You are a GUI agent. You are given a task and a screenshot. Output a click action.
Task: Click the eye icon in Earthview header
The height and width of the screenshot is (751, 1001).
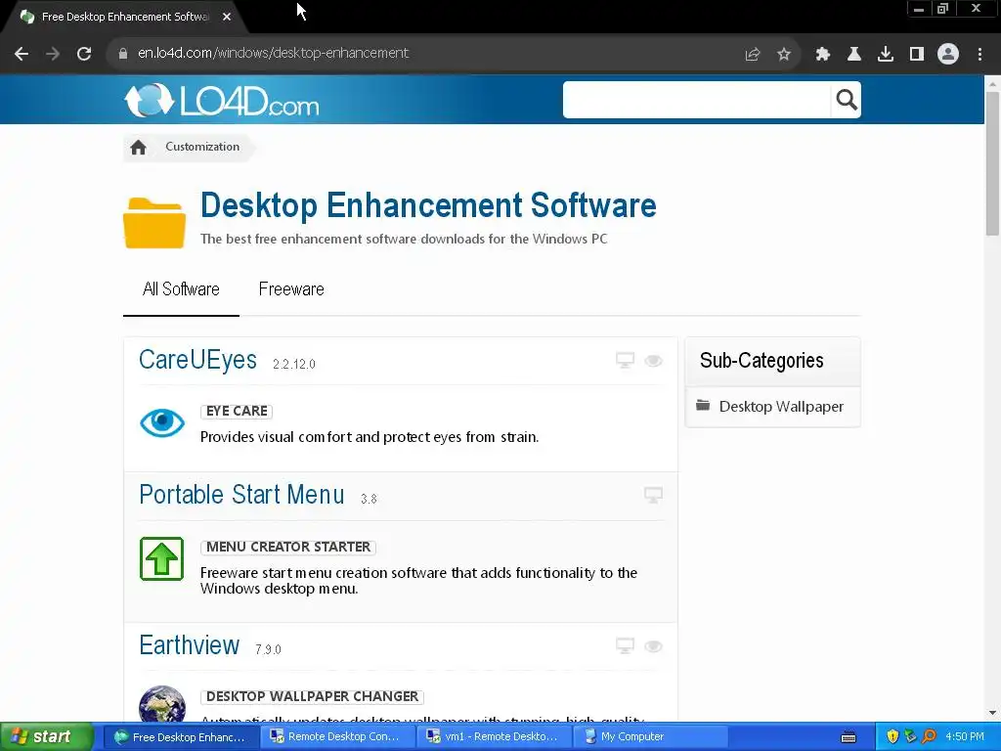[x=653, y=646]
